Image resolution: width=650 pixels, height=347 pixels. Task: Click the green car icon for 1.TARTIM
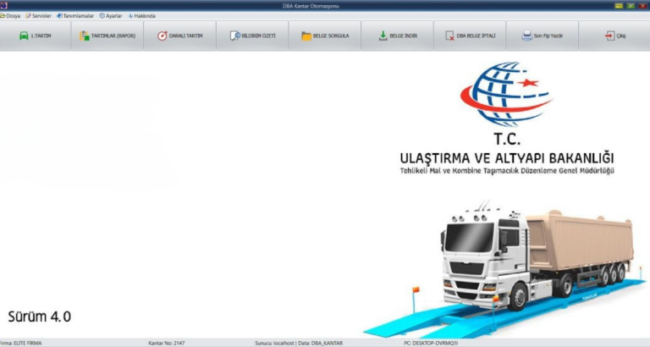pyautogui.click(x=24, y=36)
